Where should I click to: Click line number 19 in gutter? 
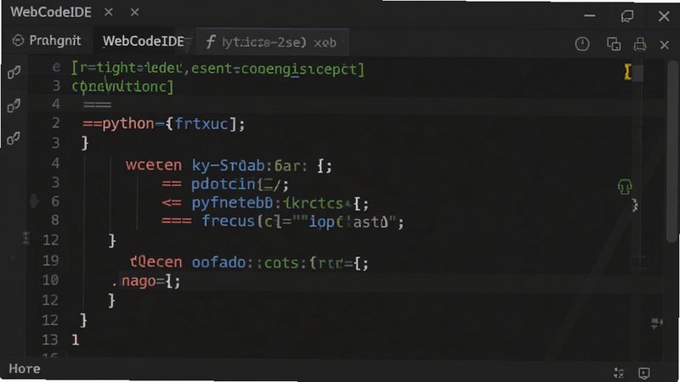point(50,261)
